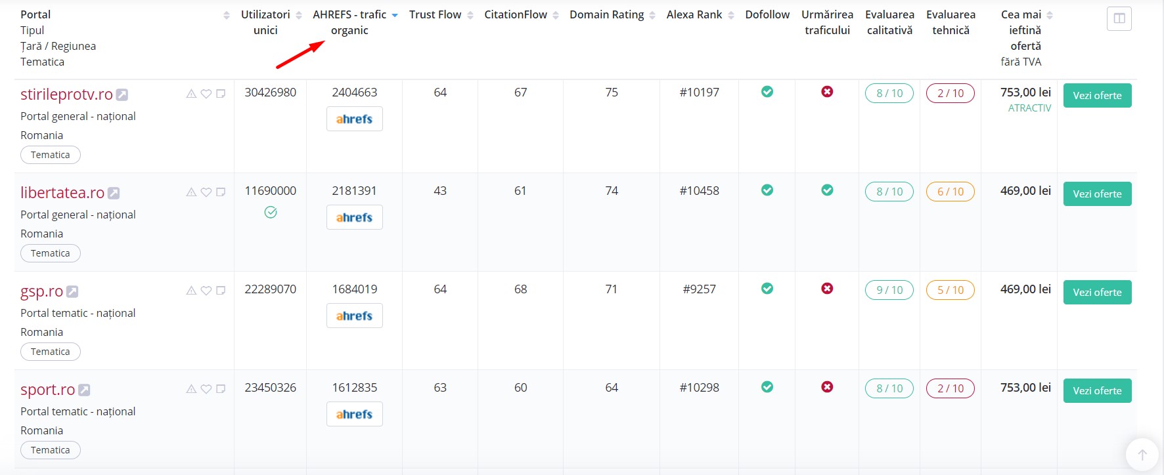Favorite libertatea.ro with heart icon
Screen dimensions: 1164x475
click(206, 192)
